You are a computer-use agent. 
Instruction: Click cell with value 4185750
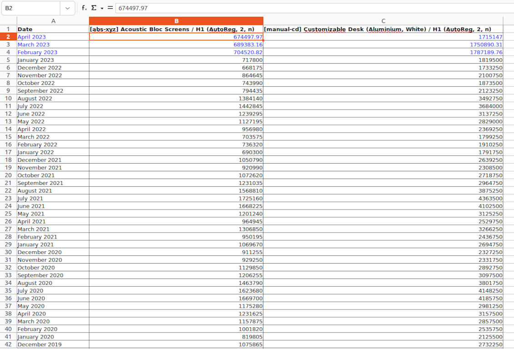(x=383, y=298)
